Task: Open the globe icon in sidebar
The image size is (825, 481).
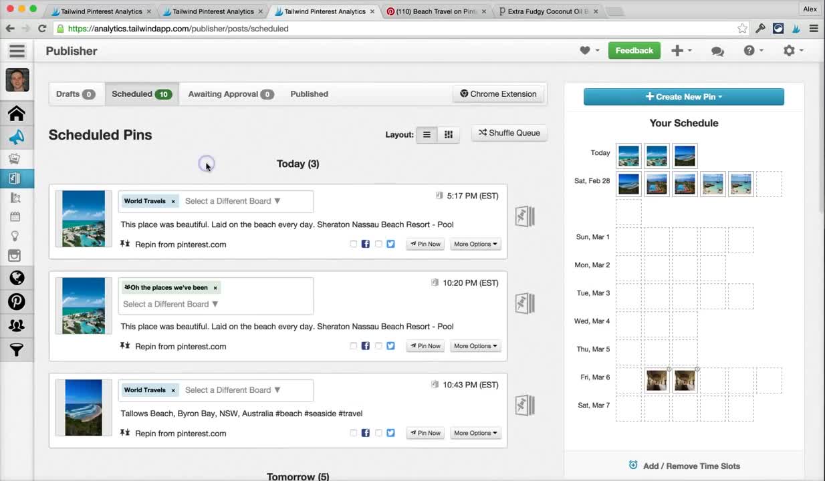Action: pyautogui.click(x=17, y=278)
